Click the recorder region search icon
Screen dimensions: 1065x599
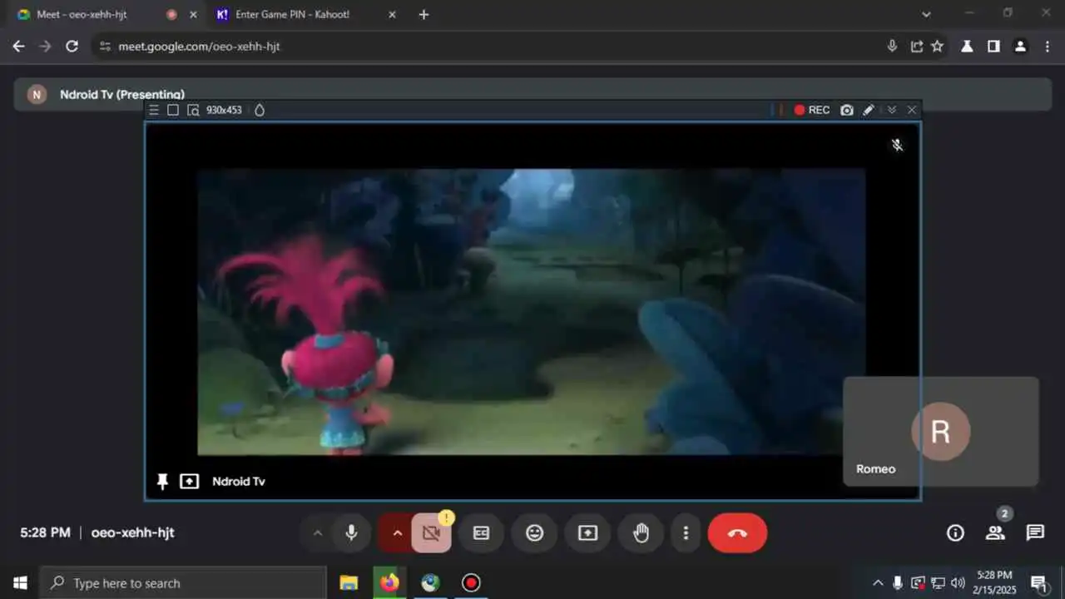pos(193,110)
